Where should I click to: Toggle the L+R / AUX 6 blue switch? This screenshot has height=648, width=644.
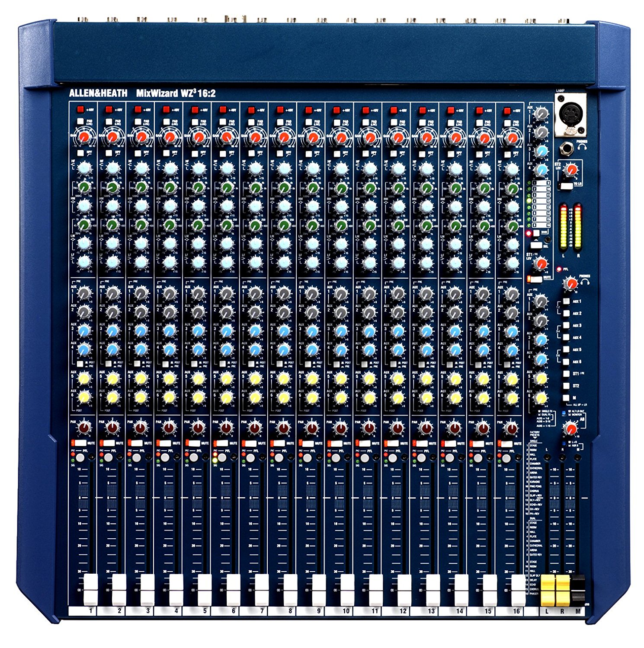coord(564,444)
